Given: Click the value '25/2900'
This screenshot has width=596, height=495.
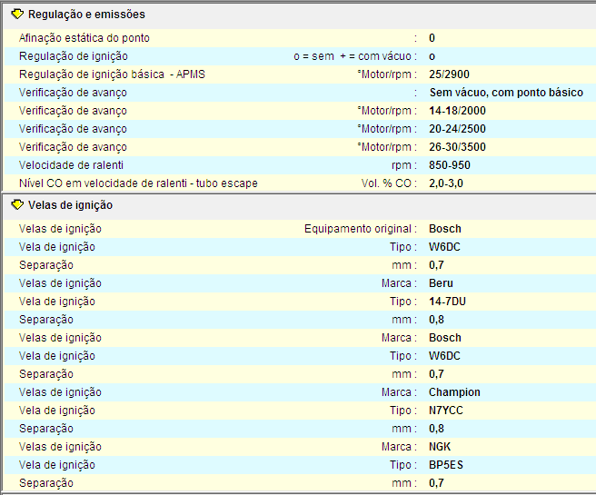Looking at the screenshot, I should (450, 74).
